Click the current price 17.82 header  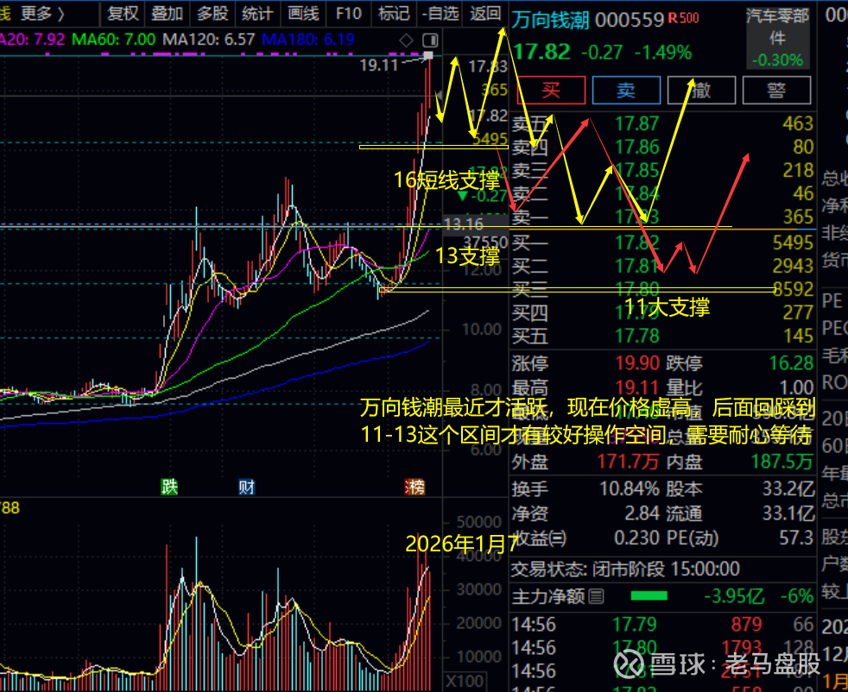(x=541, y=53)
